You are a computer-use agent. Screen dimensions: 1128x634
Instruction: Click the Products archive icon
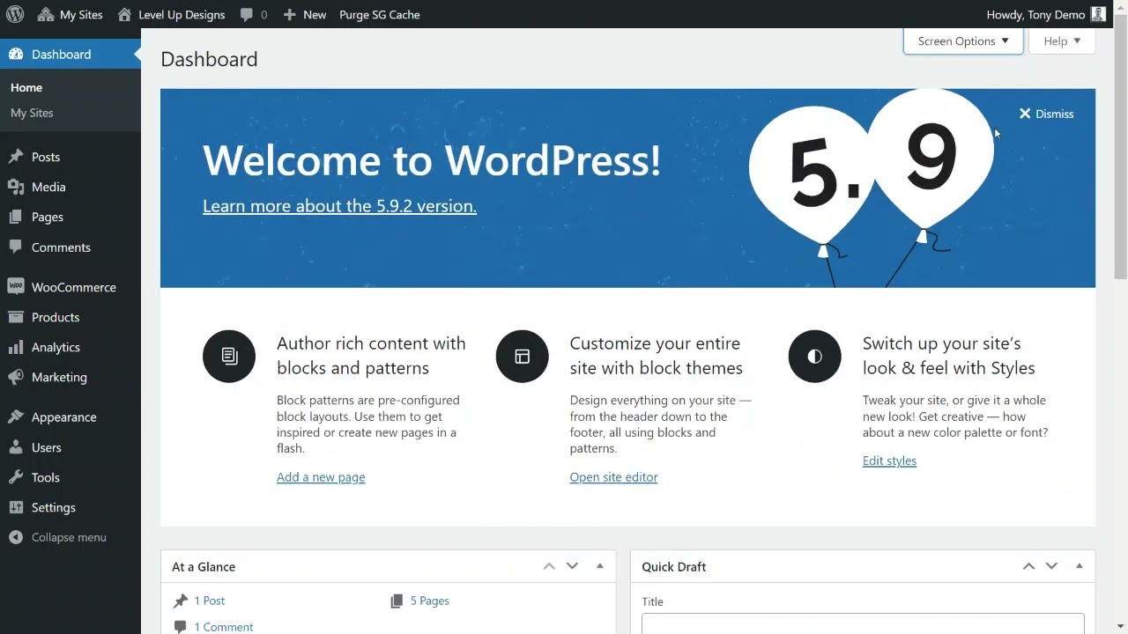(16, 317)
